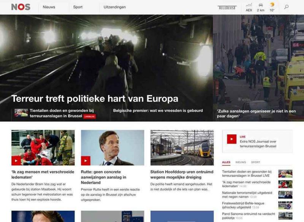Open the search magnifier icon

tap(287, 7)
